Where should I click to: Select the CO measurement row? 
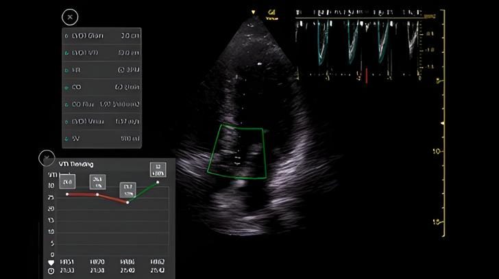point(101,88)
